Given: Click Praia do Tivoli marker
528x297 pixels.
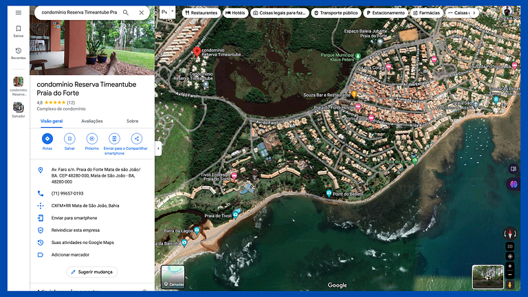Looking at the screenshot, I should coord(236,214).
